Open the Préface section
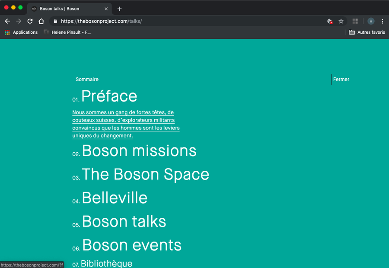 109,96
